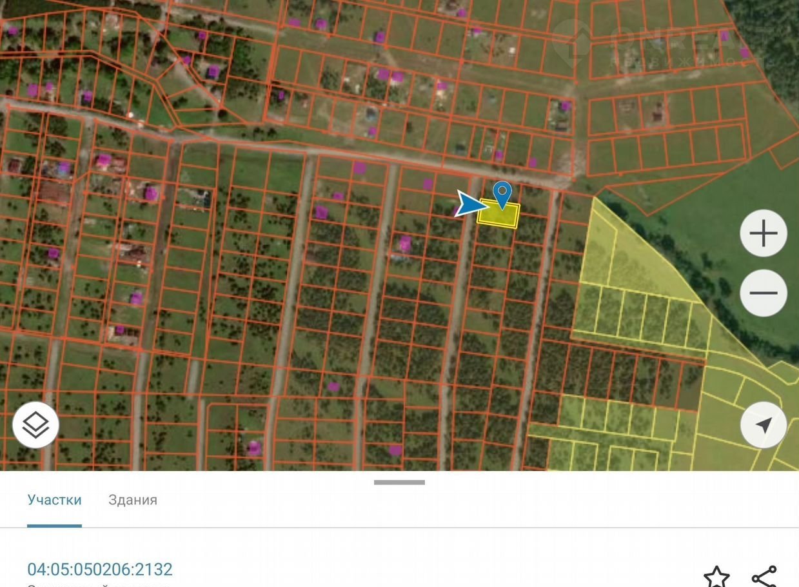Zoom out with the minus button

click(764, 293)
